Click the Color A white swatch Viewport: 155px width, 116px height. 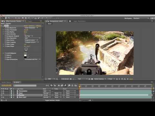pyautogui.click(x=25, y=55)
